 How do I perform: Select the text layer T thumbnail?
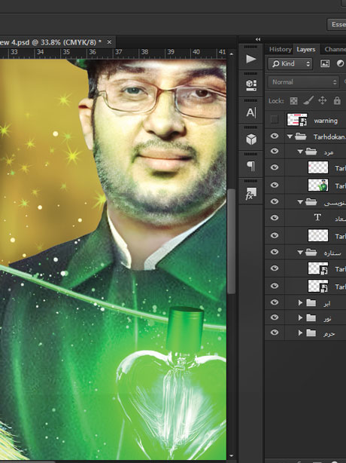(x=317, y=218)
